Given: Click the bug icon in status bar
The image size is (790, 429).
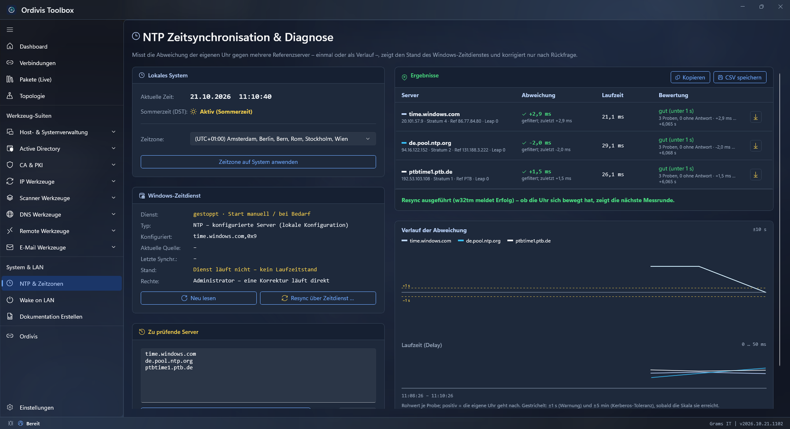Looking at the screenshot, I should pos(10,424).
